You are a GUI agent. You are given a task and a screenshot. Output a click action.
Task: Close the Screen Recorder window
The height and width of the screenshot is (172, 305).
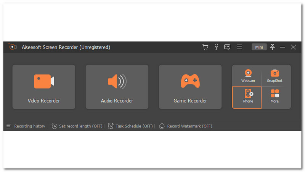point(293,47)
